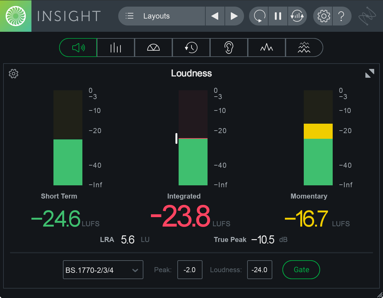
Task: Edit the Peak target value field
Action: pyautogui.click(x=190, y=270)
